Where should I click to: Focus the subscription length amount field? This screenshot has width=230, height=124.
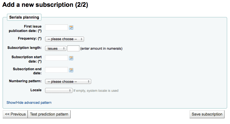point(73,48)
